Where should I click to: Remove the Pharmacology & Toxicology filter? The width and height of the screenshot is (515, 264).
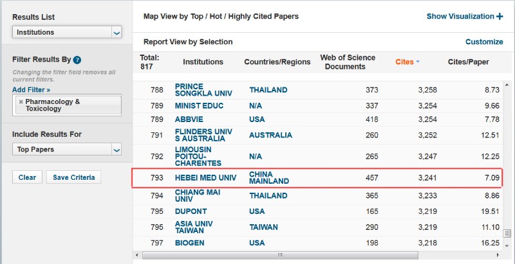[21, 102]
